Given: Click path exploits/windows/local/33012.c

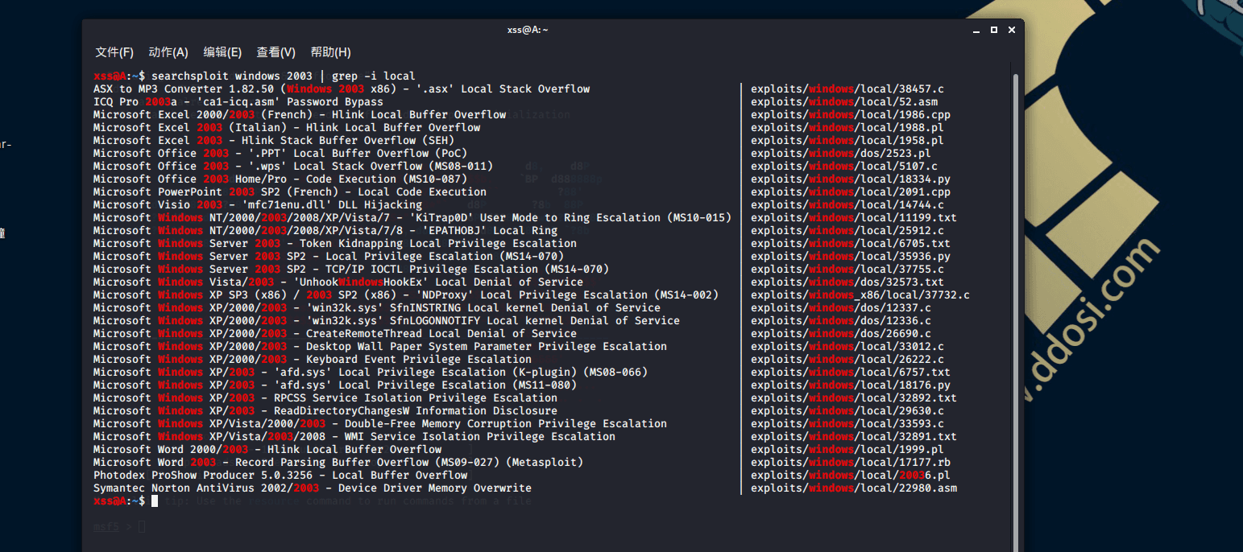Looking at the screenshot, I should coord(847,347).
